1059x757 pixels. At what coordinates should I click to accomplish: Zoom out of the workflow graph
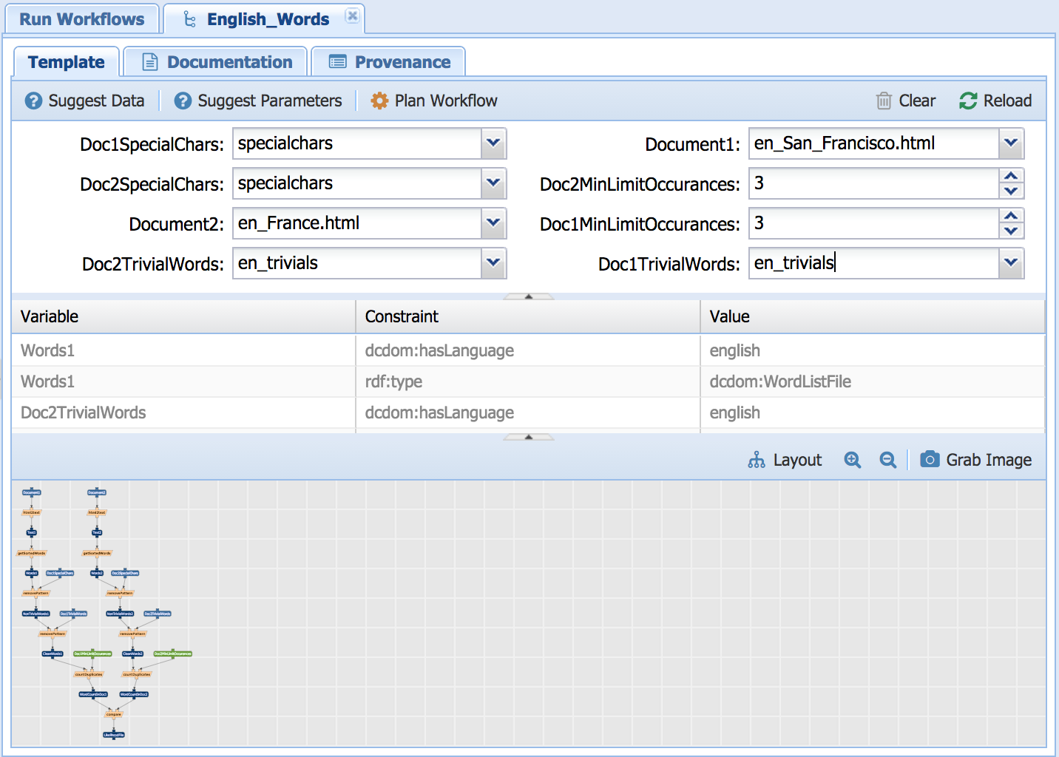pos(888,460)
